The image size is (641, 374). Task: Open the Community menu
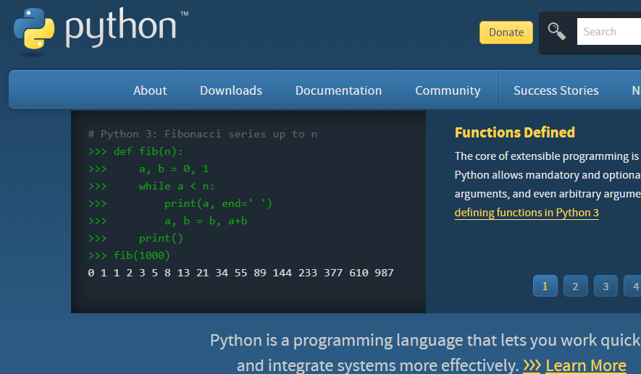(448, 90)
